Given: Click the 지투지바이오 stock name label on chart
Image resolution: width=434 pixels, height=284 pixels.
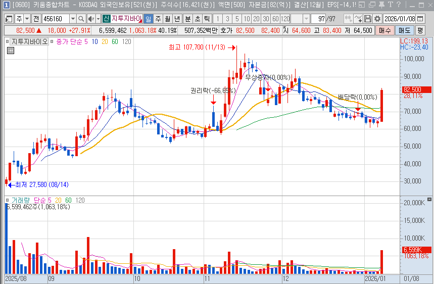Looking at the screenshot, I should (29, 42).
